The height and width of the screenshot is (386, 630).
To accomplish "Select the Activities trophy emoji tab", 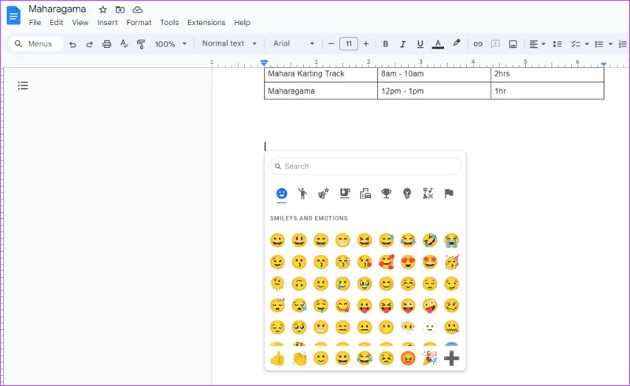I will coord(386,194).
